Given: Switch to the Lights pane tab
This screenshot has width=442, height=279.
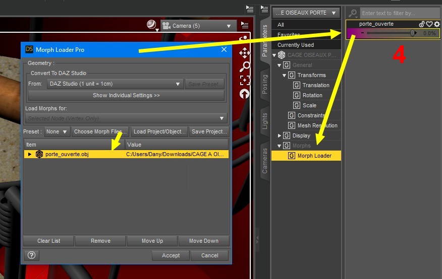Looking at the screenshot, I should [x=265, y=121].
